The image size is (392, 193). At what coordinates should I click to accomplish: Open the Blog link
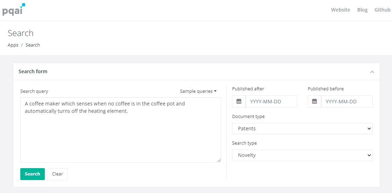click(362, 10)
